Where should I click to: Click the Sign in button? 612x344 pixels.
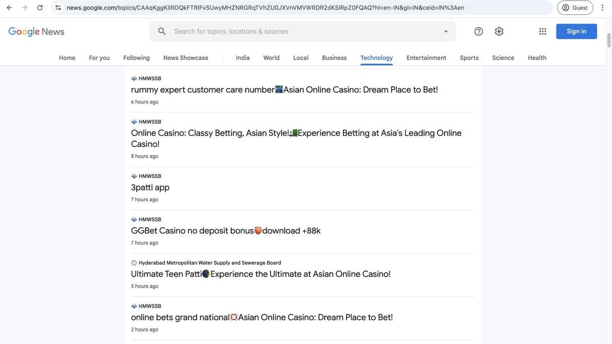coord(577,32)
